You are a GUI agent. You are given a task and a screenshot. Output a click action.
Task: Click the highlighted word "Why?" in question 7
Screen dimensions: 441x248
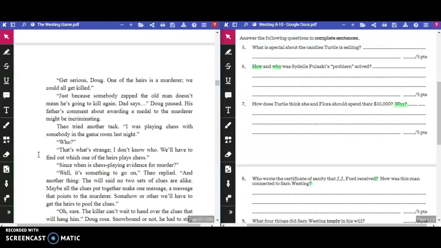(401, 104)
